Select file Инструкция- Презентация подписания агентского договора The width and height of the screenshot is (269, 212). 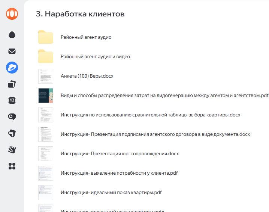(x=155, y=134)
